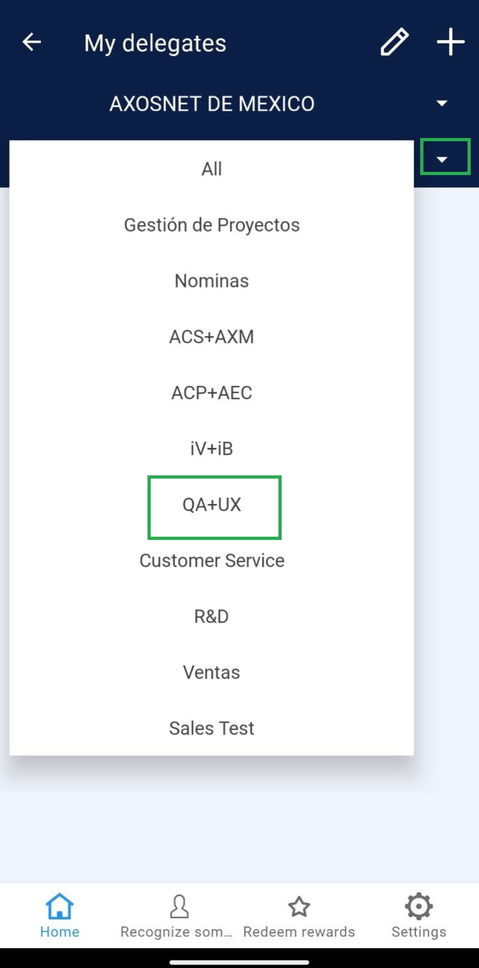Select the All option
479x968 pixels.
click(x=211, y=169)
